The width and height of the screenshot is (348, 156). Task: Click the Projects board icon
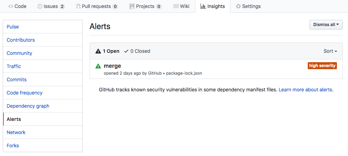pos(132,6)
